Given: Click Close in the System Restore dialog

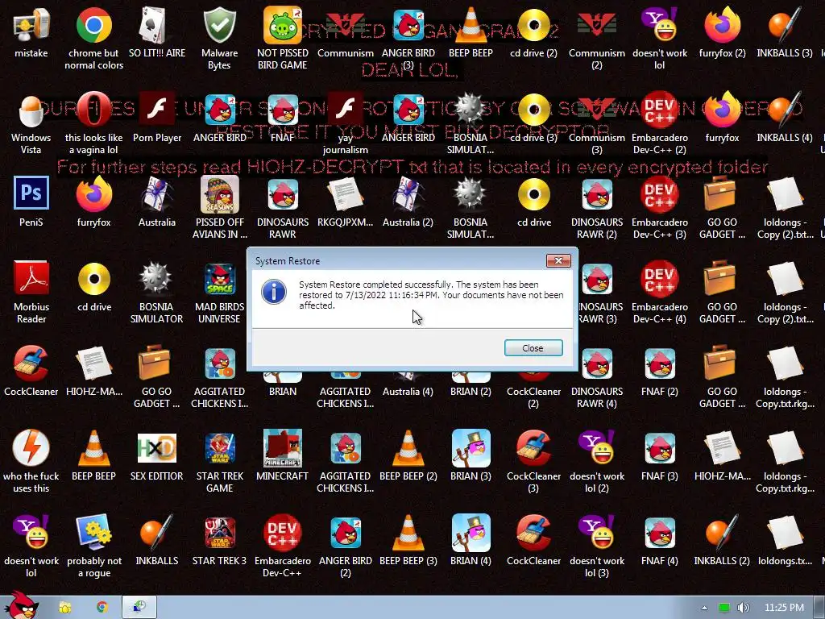Looking at the screenshot, I should point(533,348).
